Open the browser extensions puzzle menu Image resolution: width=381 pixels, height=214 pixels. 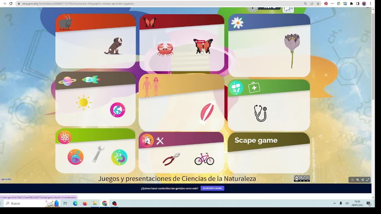(x=351, y=4)
